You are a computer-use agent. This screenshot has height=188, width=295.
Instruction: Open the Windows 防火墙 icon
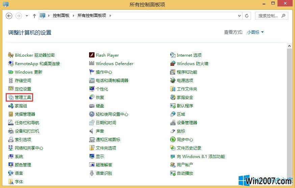tap(173, 63)
